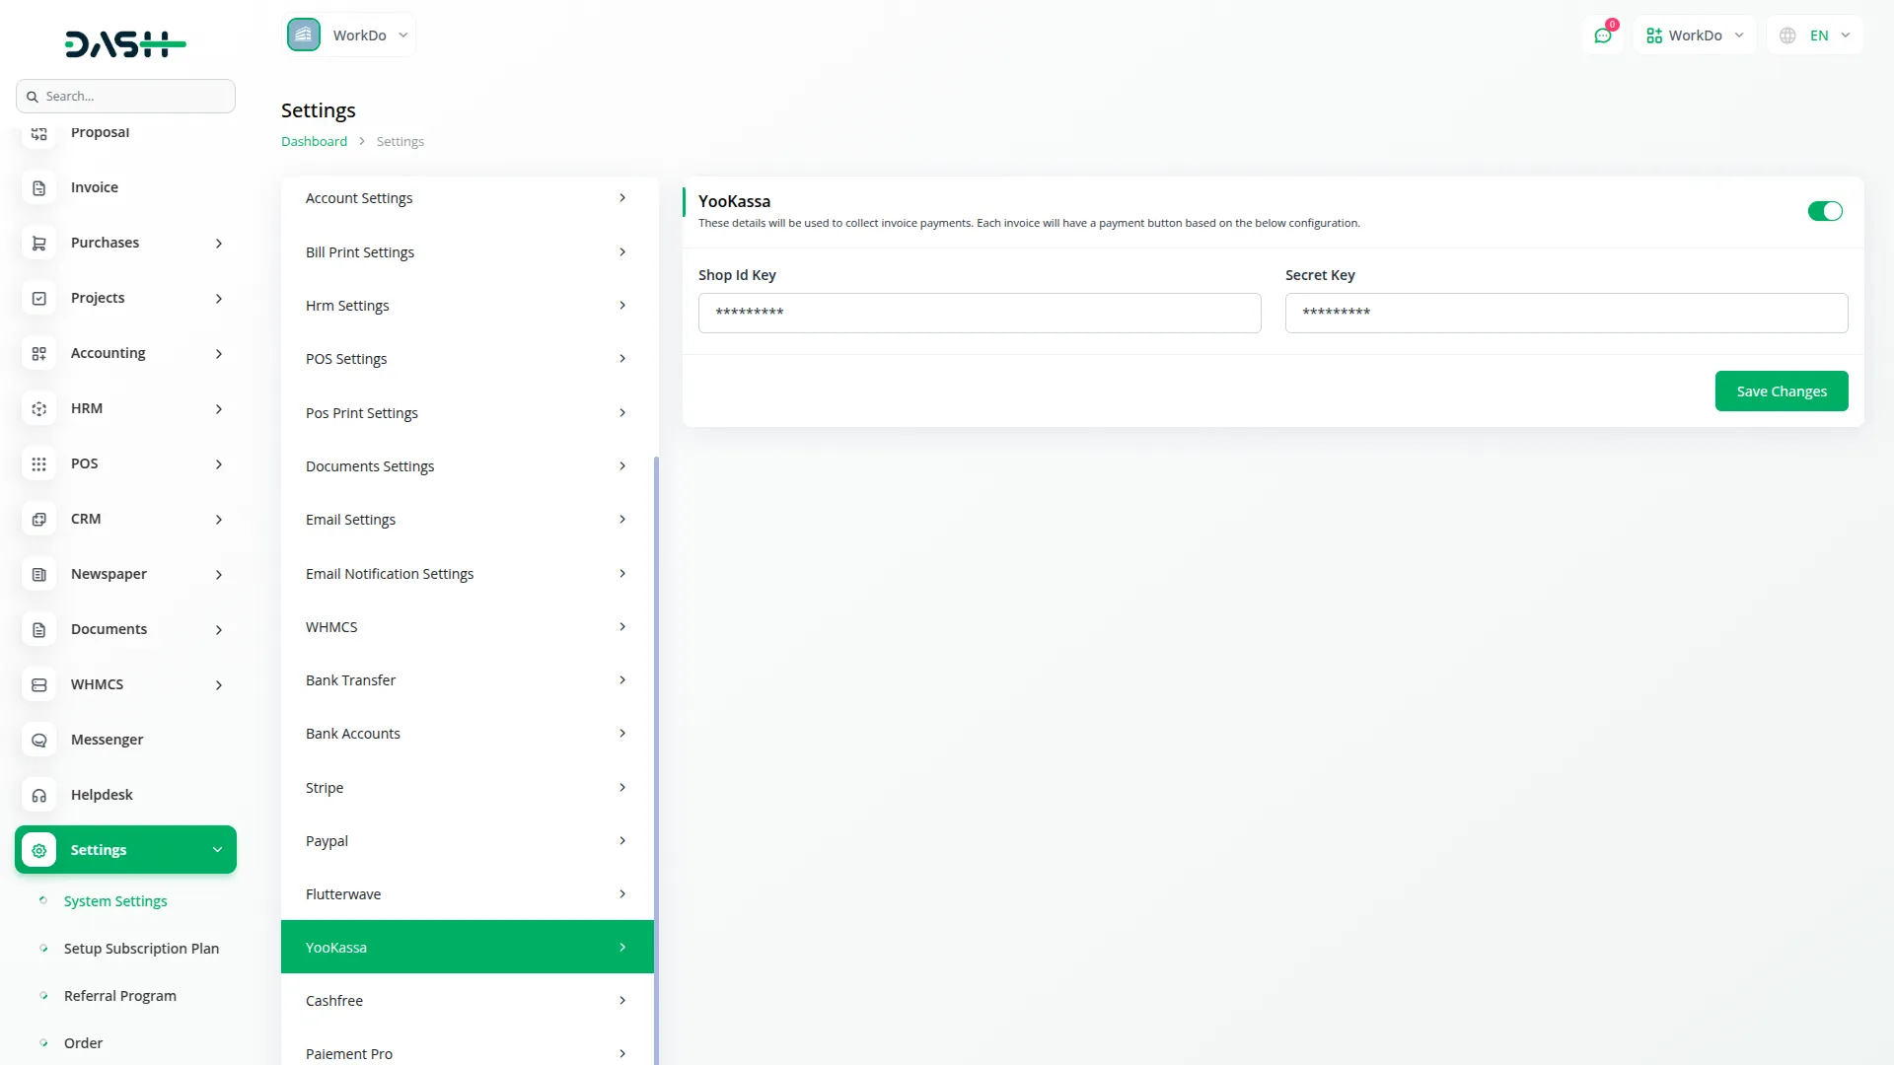Image resolution: width=1894 pixels, height=1065 pixels.
Task: Click the Newspaper sidebar icon
Action: coord(39,574)
